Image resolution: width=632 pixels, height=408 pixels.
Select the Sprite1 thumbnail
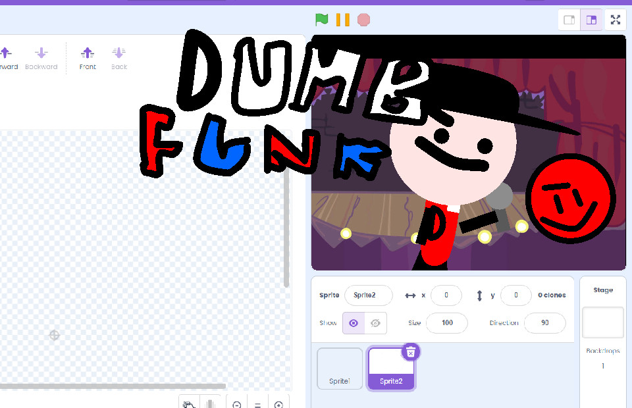[x=340, y=369]
